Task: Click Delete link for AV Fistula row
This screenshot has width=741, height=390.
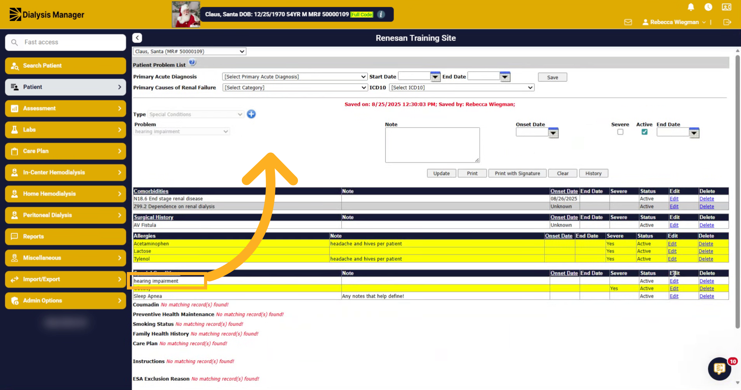Action: tap(706, 225)
